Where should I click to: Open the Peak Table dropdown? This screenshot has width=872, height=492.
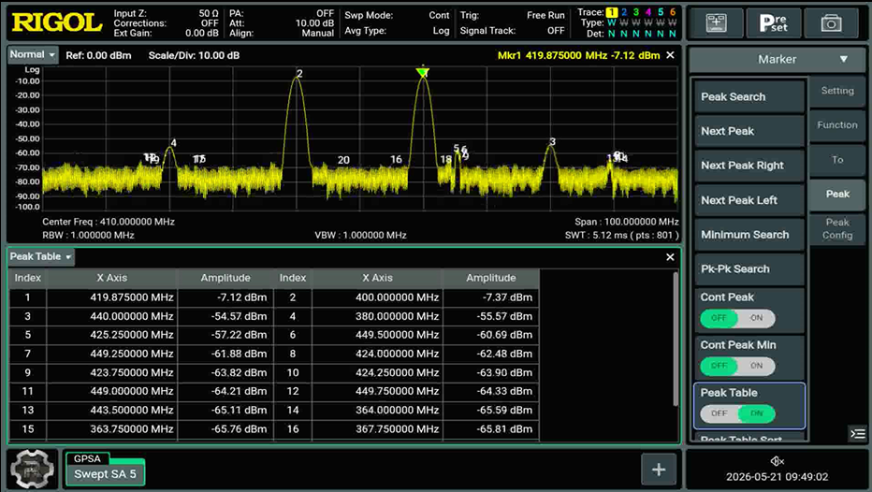(40, 257)
